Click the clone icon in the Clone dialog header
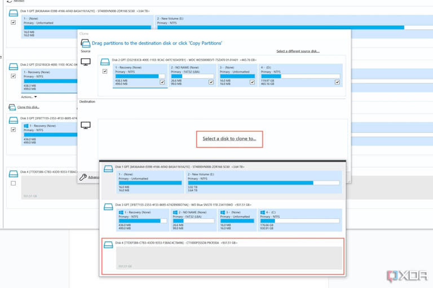The height and width of the screenshot is (288, 433). pos(85,43)
